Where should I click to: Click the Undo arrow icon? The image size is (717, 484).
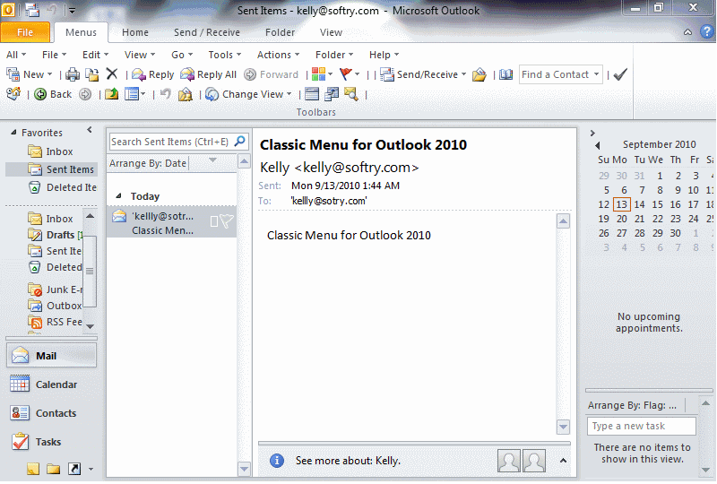[166, 94]
